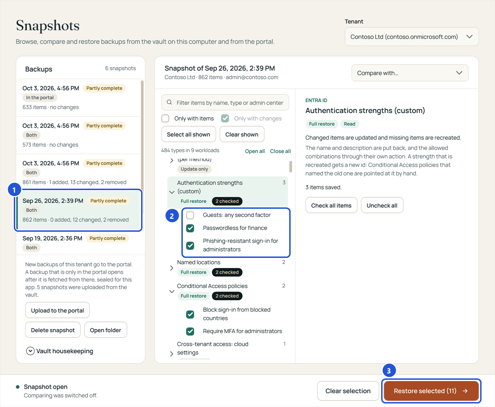Image resolution: width=495 pixels, height=407 pixels.
Task: Click the search magnifier icon in the filter box
Action: tap(169, 102)
